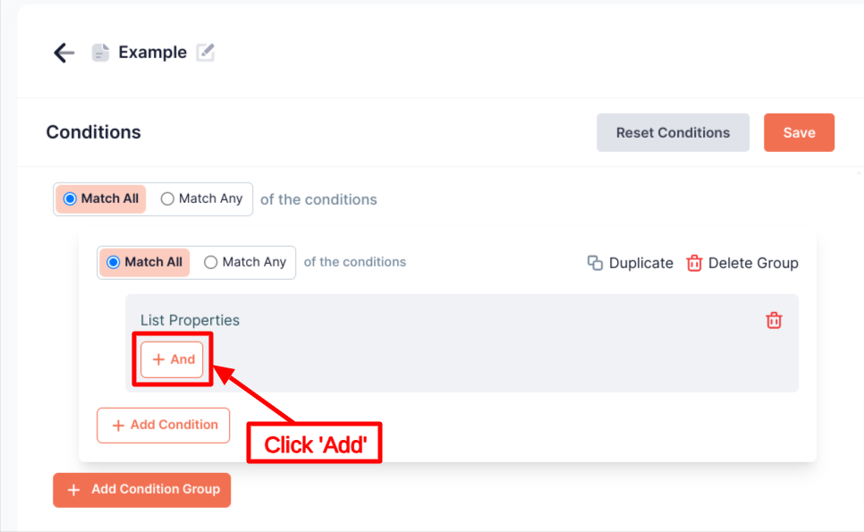Delete the List Properties condition row
864x532 pixels.
(775, 320)
